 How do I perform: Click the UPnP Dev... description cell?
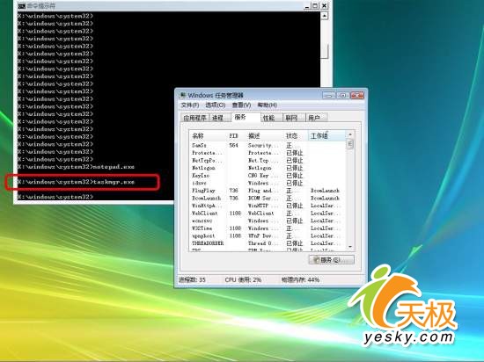(264, 235)
